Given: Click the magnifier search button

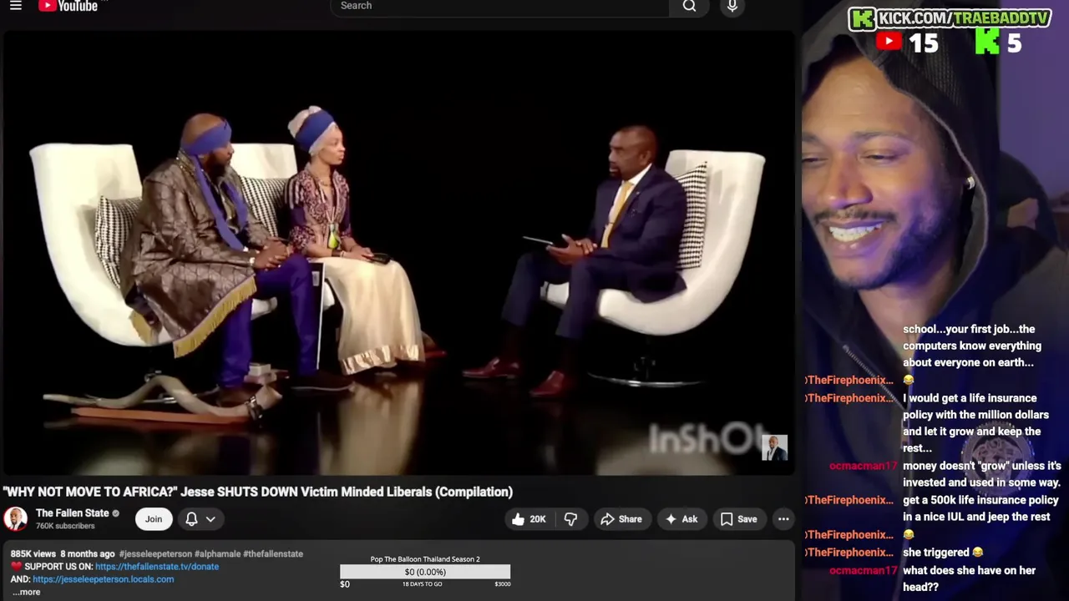Looking at the screenshot, I should 689,7.
